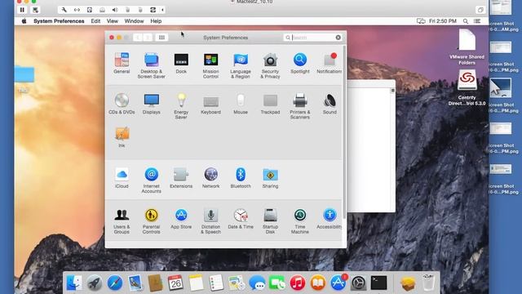Open Messages from the Dock
The height and width of the screenshot is (294, 522).
pyautogui.click(x=257, y=283)
